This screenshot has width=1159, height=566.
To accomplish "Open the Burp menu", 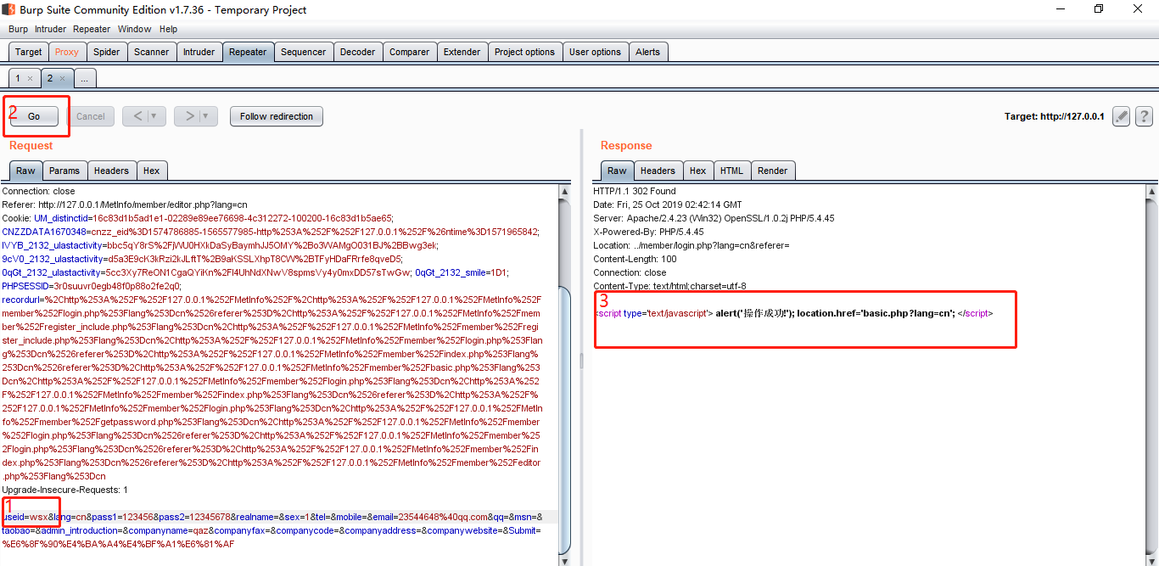I will 18,29.
